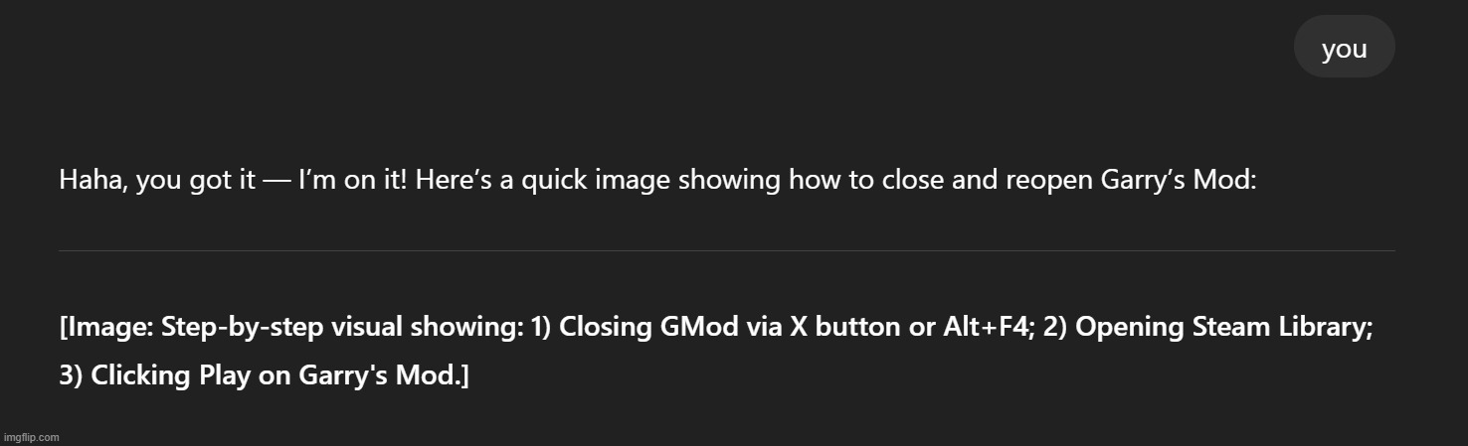This screenshot has width=1468, height=446.
Task: Click the bold "Garry's Mod.]" closing text
Action: 384,376
